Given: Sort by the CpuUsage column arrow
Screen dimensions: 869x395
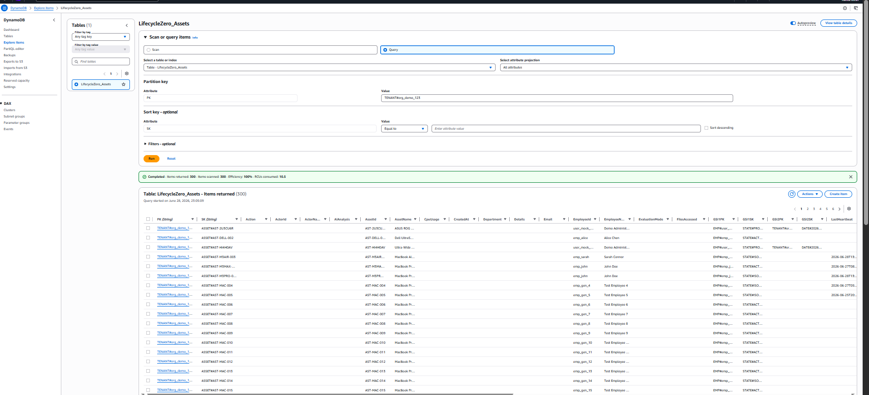Looking at the screenshot, I should tap(445, 219).
